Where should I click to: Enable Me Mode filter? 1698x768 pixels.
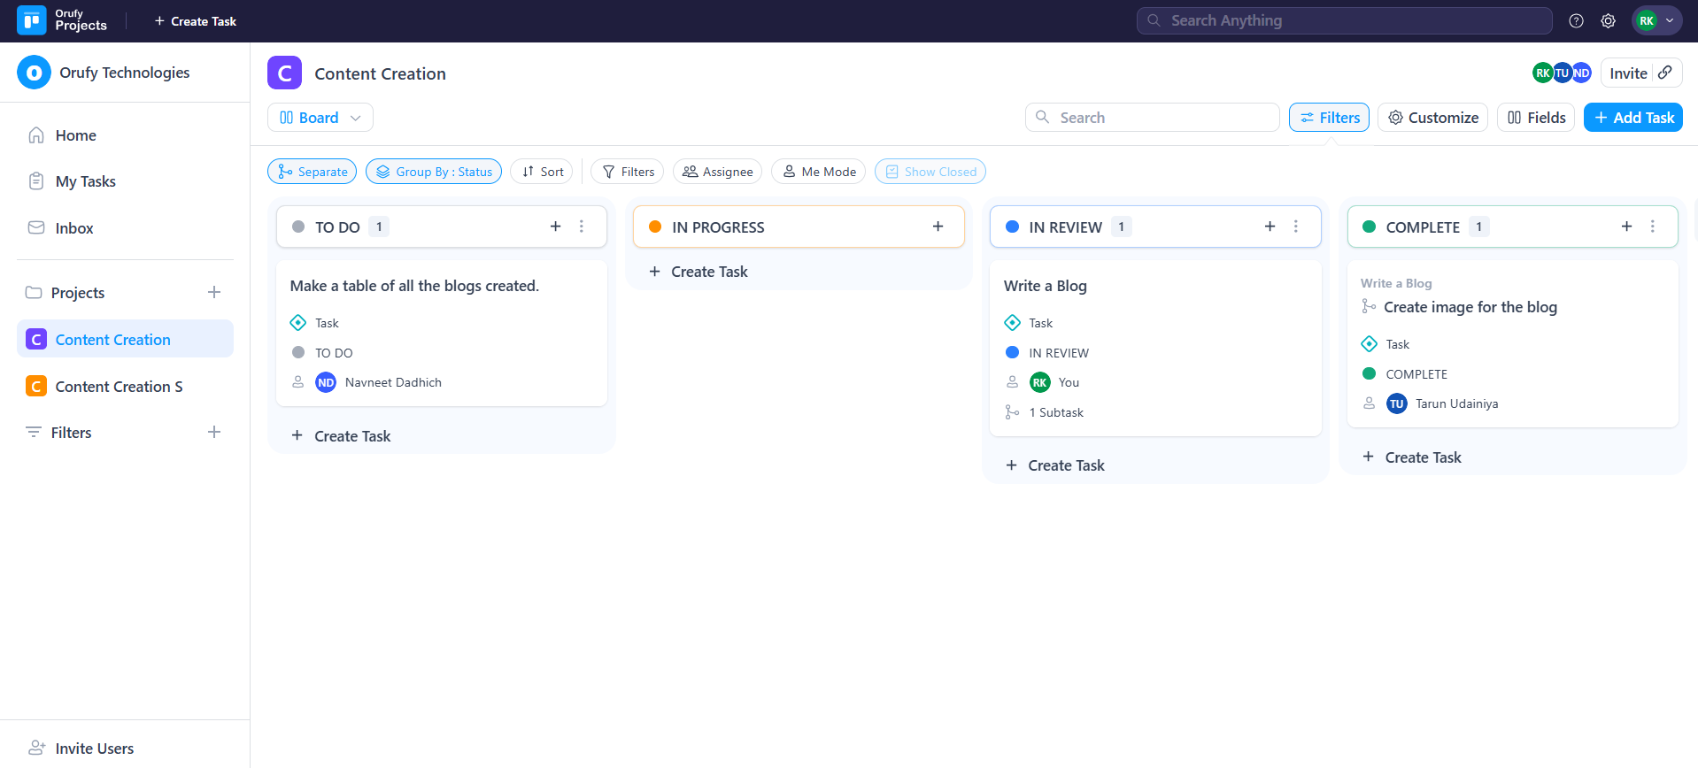[819, 172]
